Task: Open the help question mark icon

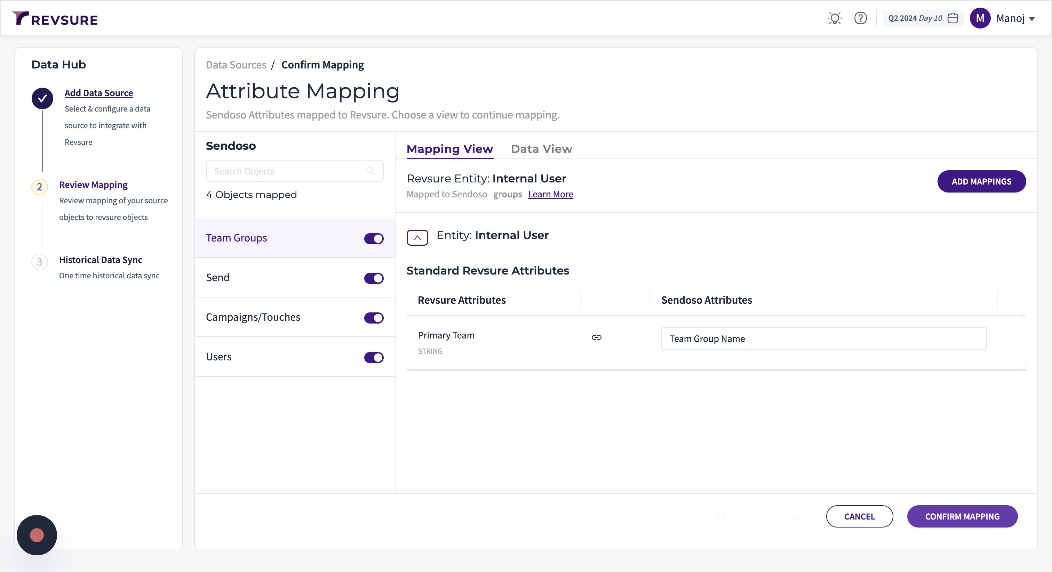Action: click(x=860, y=18)
